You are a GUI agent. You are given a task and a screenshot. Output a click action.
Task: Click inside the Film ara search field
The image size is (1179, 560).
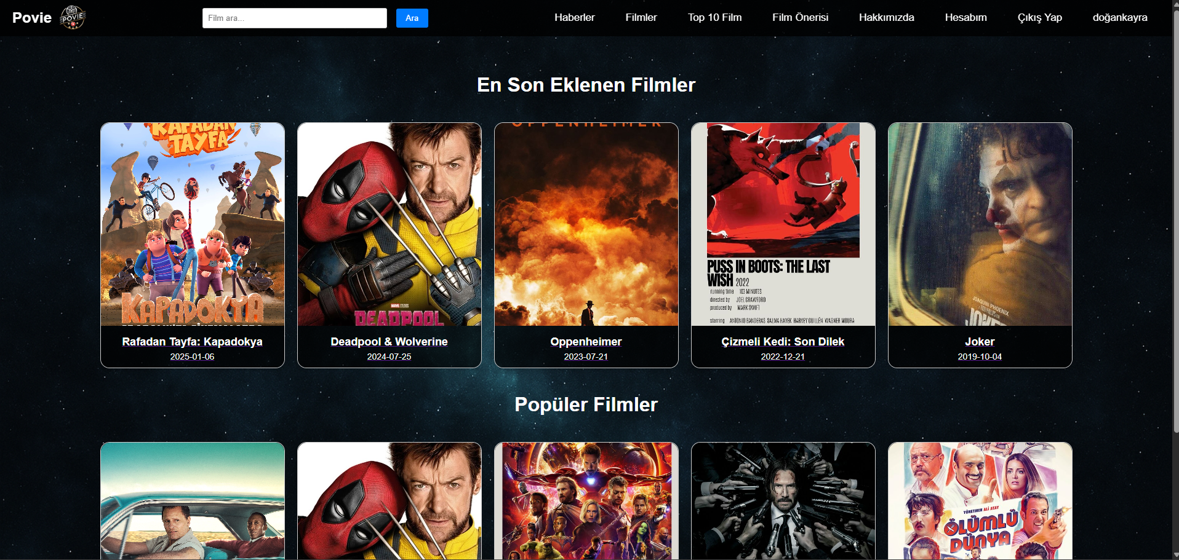click(x=294, y=18)
